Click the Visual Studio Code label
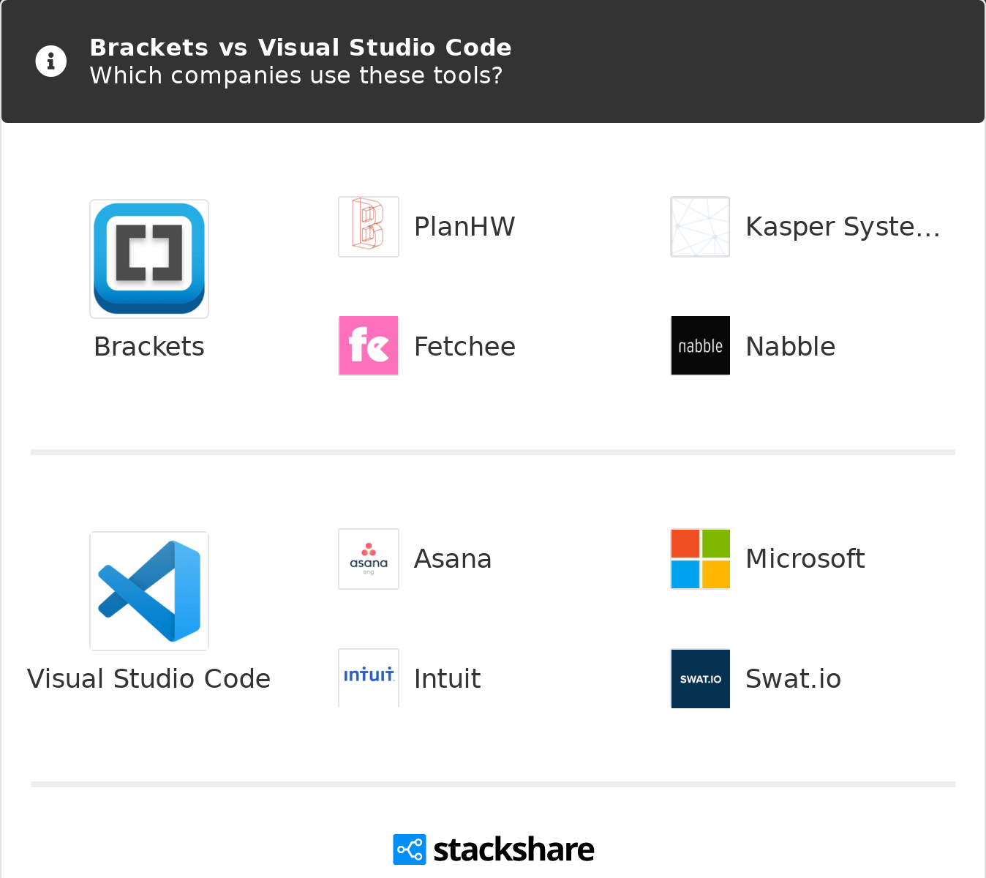Image resolution: width=986 pixels, height=878 pixels. coord(149,679)
